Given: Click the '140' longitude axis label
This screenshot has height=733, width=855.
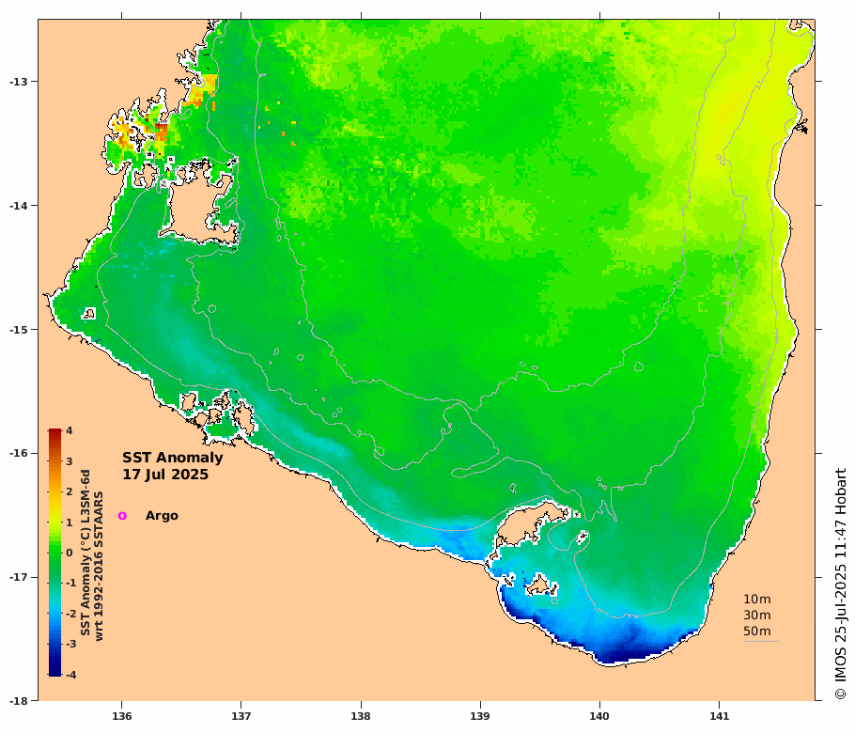Looking at the screenshot, I should (599, 716).
